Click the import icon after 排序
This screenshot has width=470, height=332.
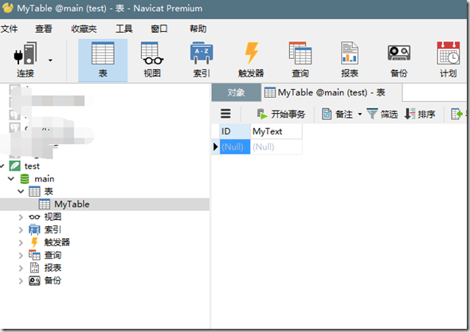click(x=456, y=114)
